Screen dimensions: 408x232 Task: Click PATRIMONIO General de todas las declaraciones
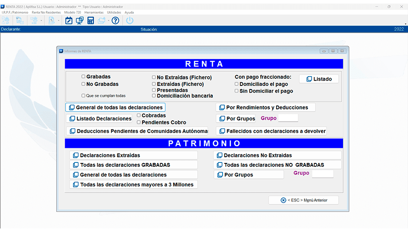[x=134, y=175]
